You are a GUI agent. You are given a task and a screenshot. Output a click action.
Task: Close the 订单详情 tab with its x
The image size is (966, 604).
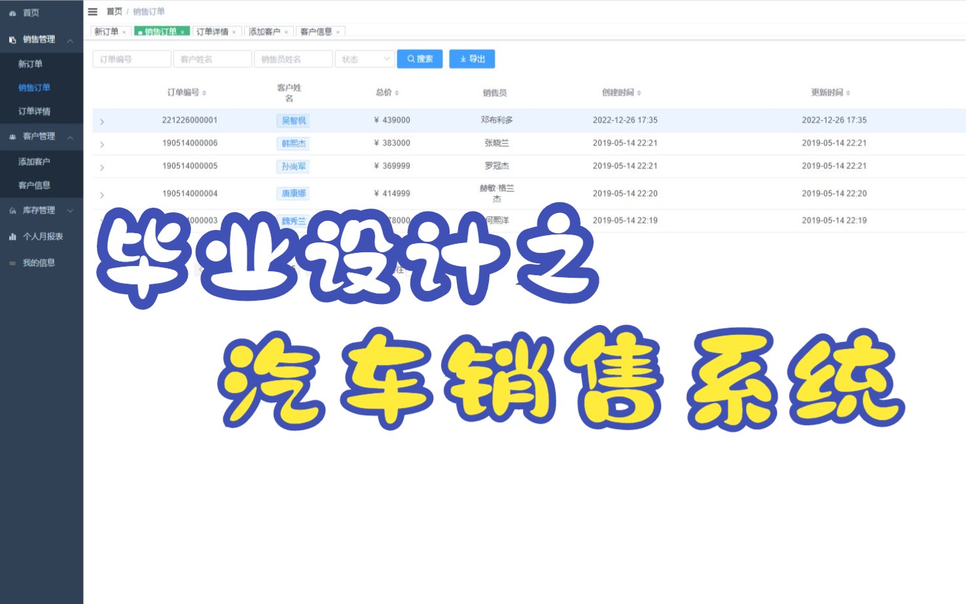pyautogui.click(x=234, y=32)
